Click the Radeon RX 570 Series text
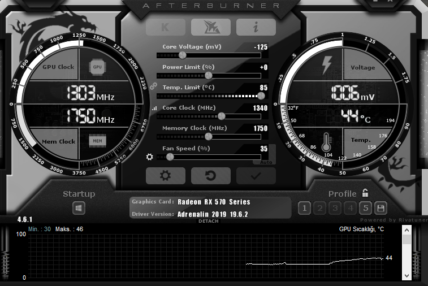 [x=214, y=202]
